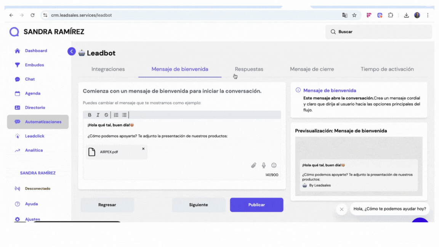This screenshot has width=439, height=247.
Task: Click the bold formatting icon
Action: [90, 115]
